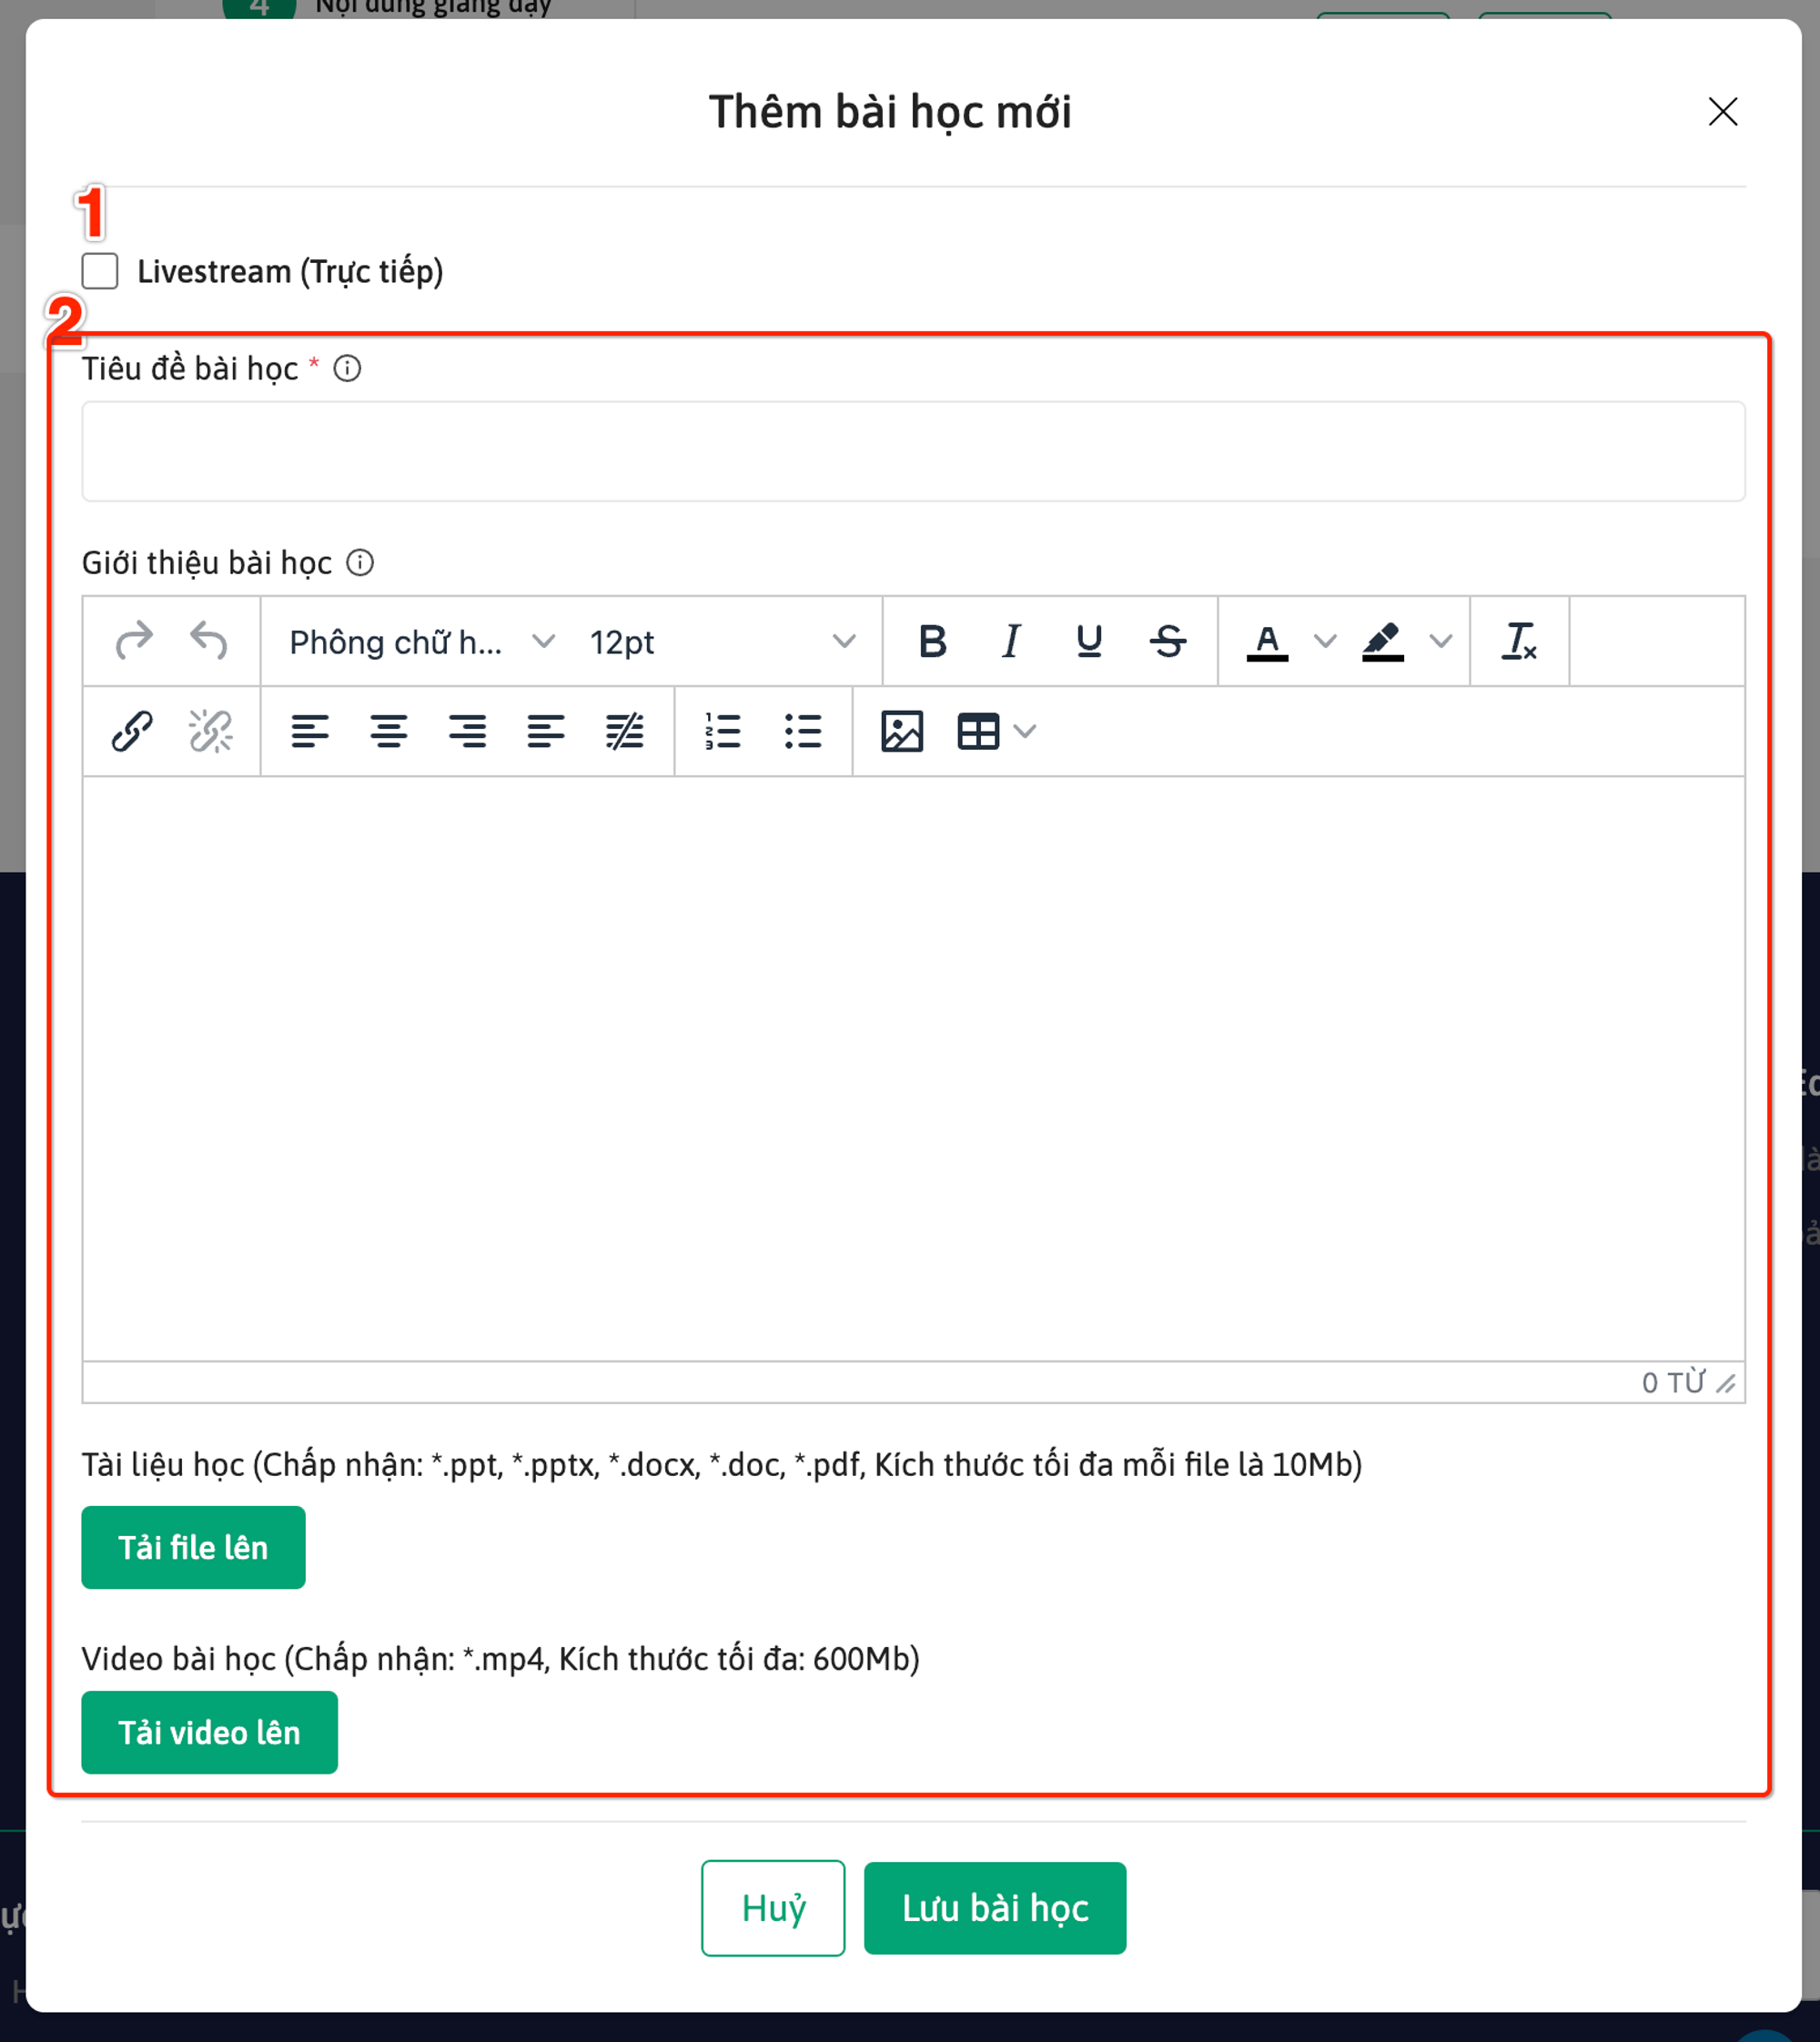Click the numbered list icon
Viewport: 1820px width, 2042px height.
tap(722, 731)
